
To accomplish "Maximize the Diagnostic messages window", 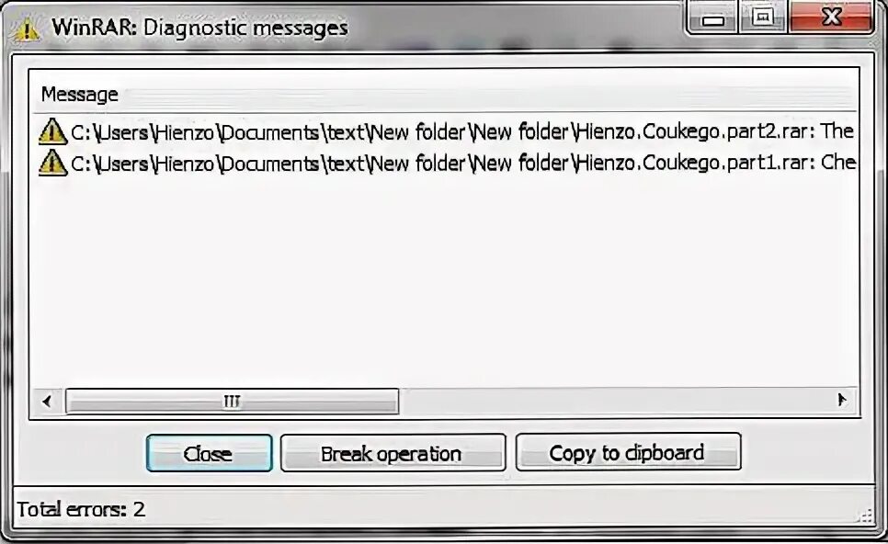I will pyautogui.click(x=762, y=18).
